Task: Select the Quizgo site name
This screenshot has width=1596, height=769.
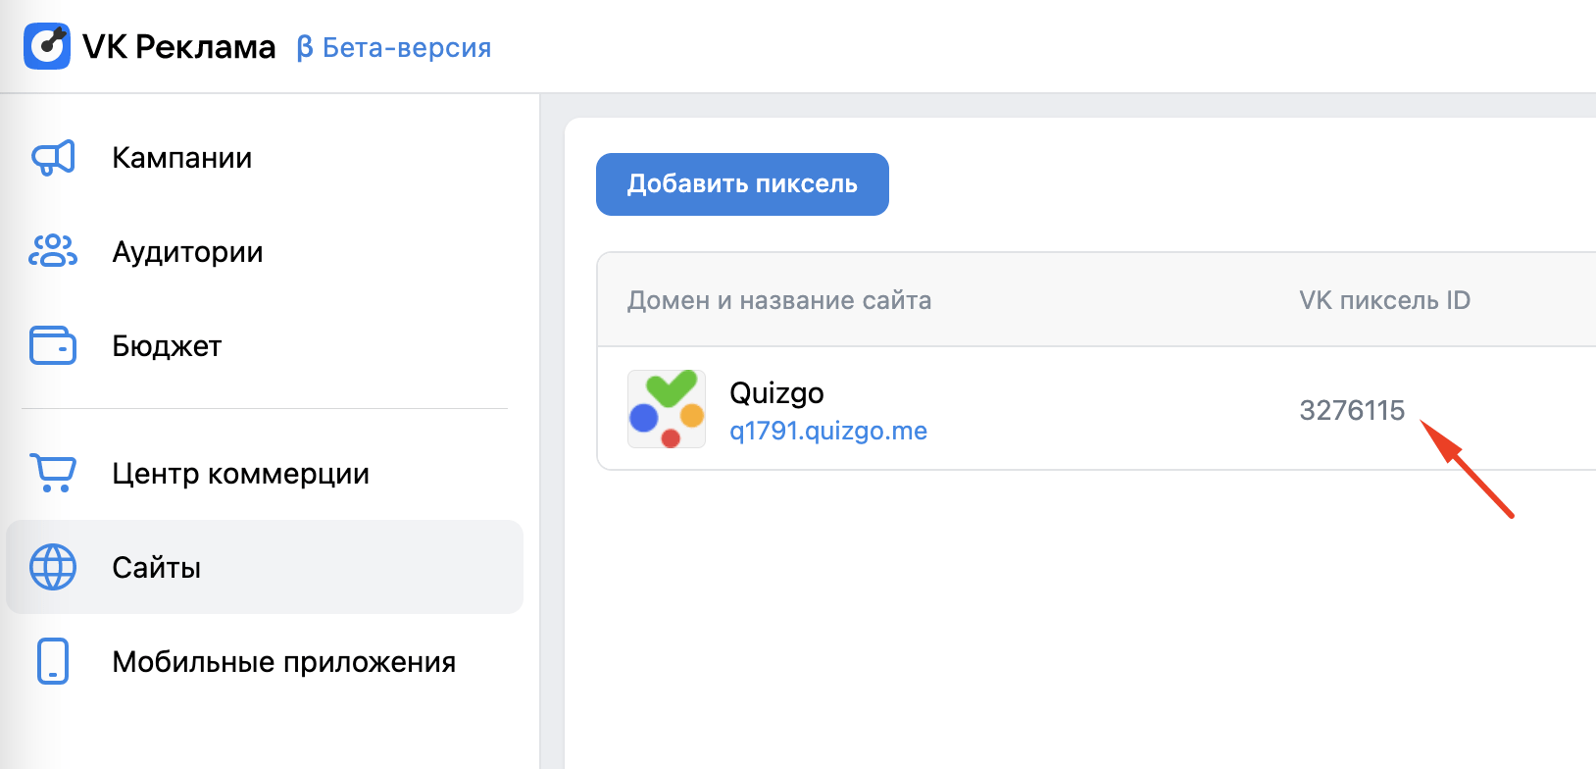Action: coord(776,393)
